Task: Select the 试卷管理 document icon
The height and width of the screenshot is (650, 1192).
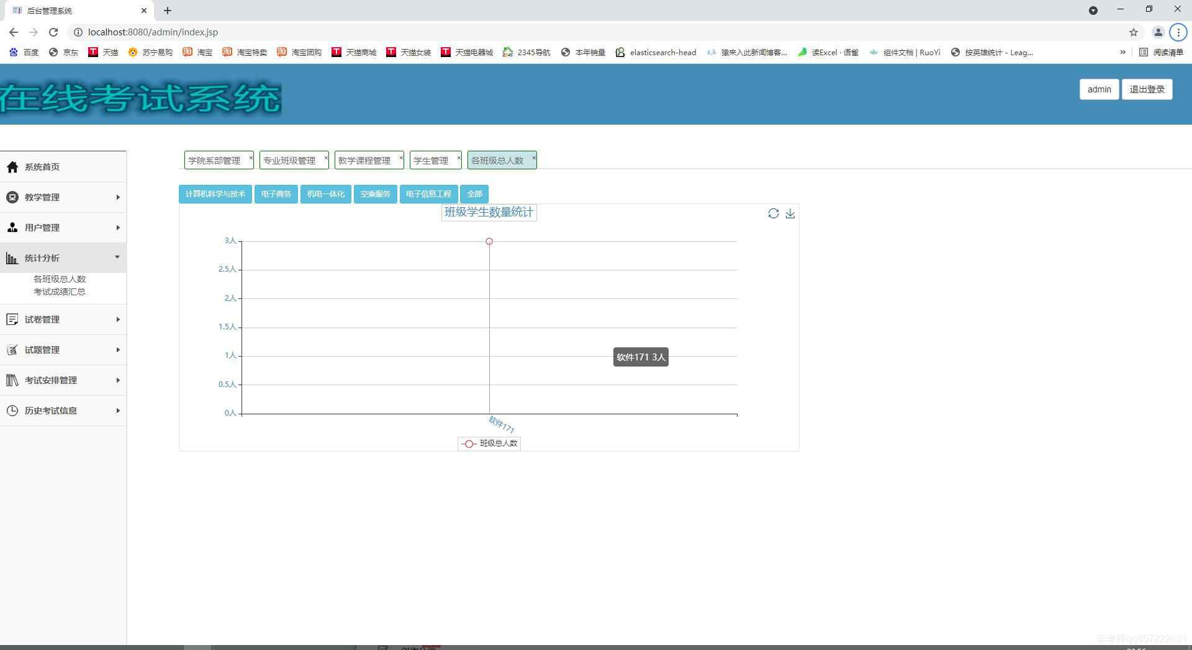Action: coord(12,319)
